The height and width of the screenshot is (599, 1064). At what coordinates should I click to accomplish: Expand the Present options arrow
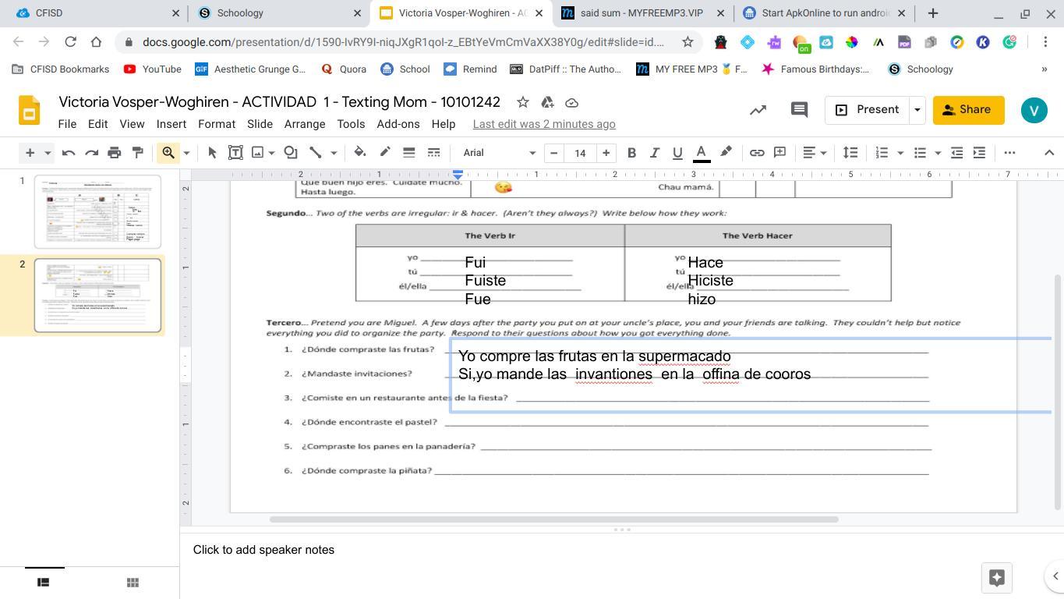pyautogui.click(x=917, y=110)
